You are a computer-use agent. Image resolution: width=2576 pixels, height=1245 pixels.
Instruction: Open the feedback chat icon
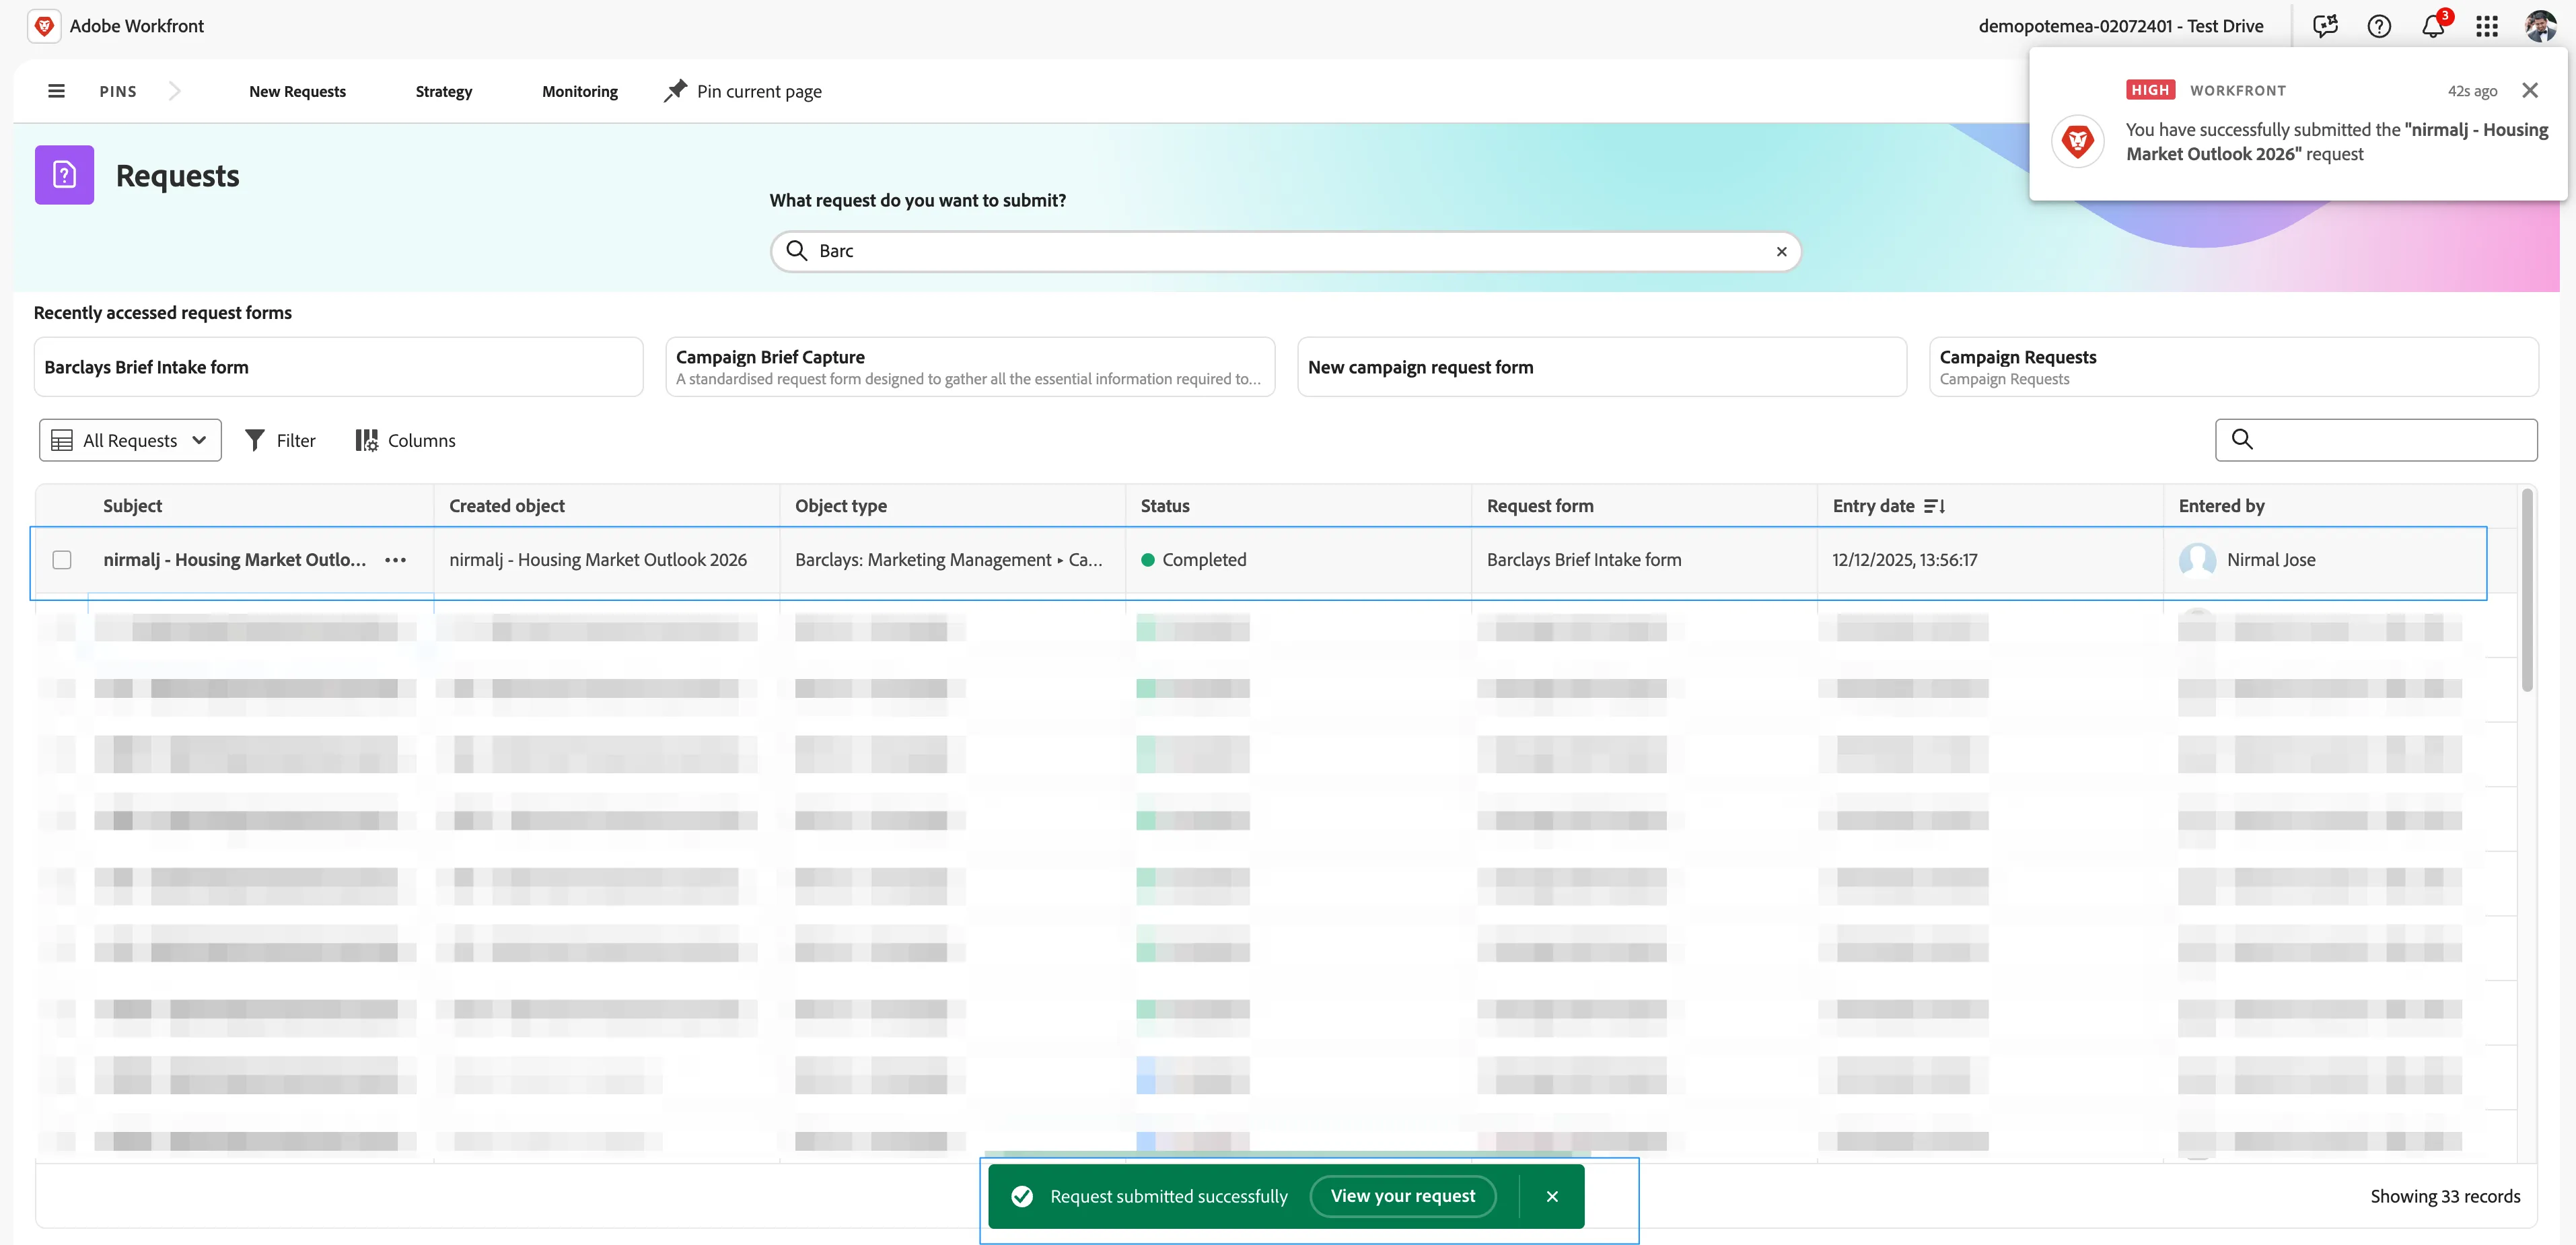[x=2325, y=26]
